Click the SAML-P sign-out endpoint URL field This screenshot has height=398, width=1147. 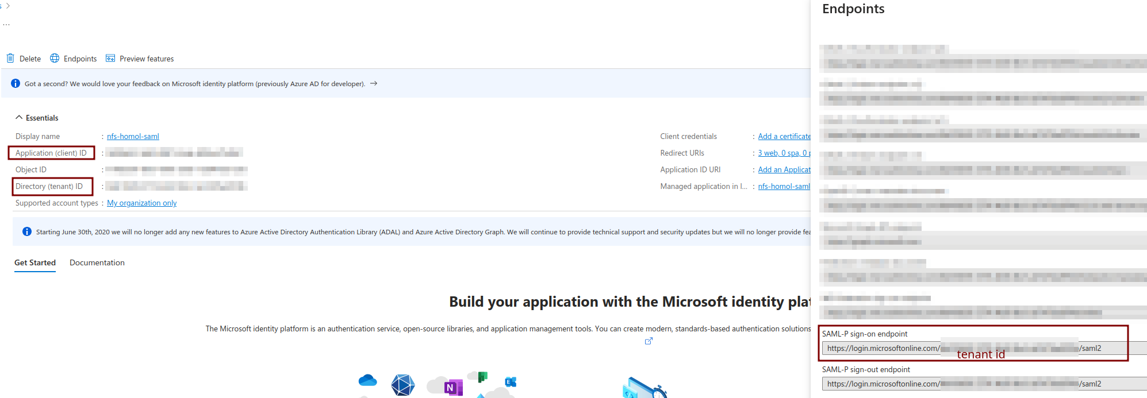pos(977,384)
